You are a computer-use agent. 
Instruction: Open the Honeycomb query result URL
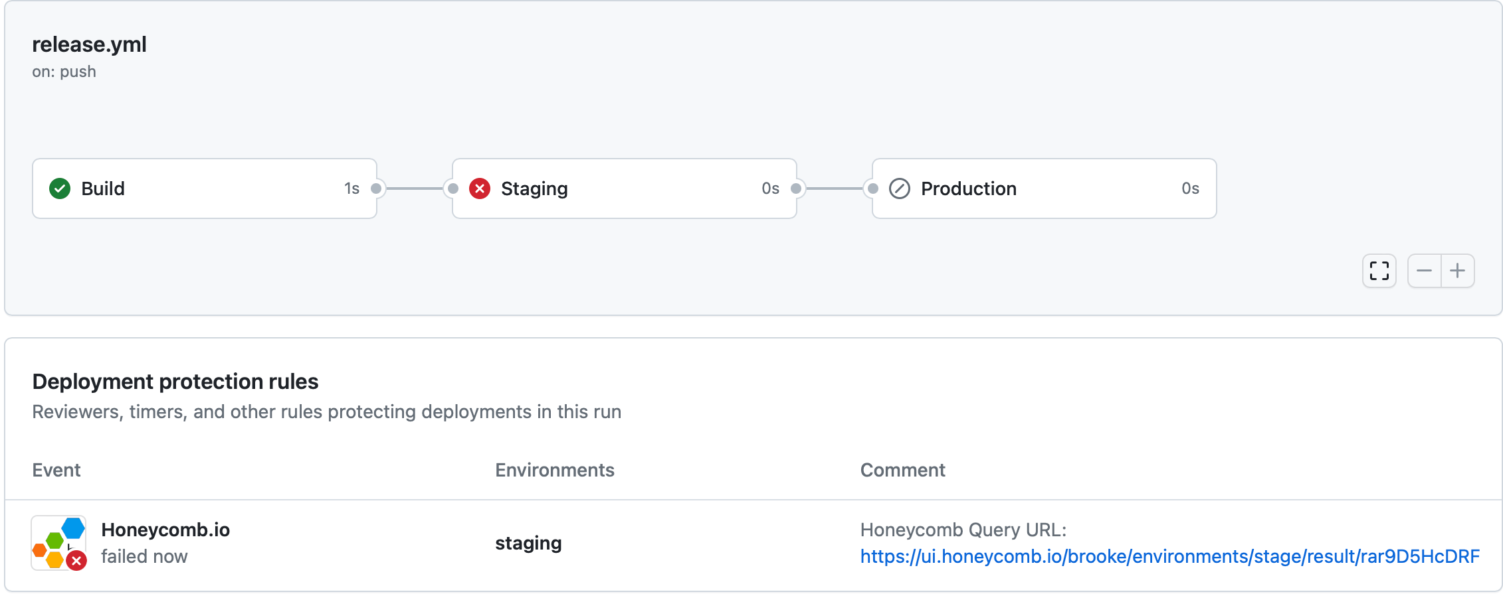tap(1170, 556)
